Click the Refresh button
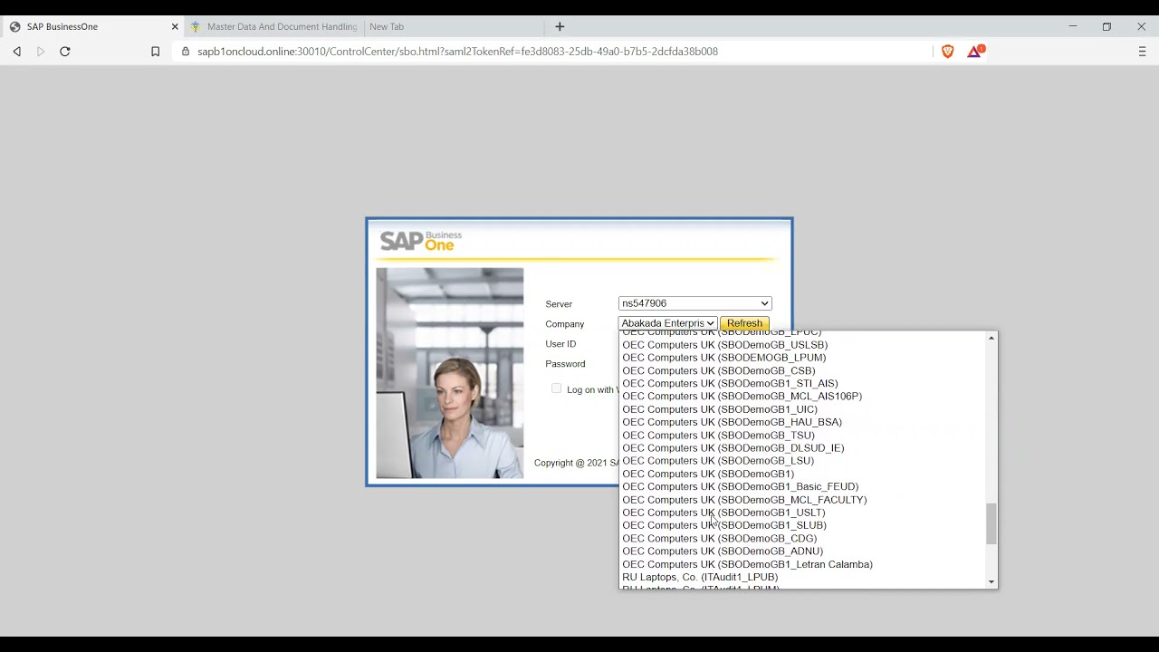 pos(744,323)
